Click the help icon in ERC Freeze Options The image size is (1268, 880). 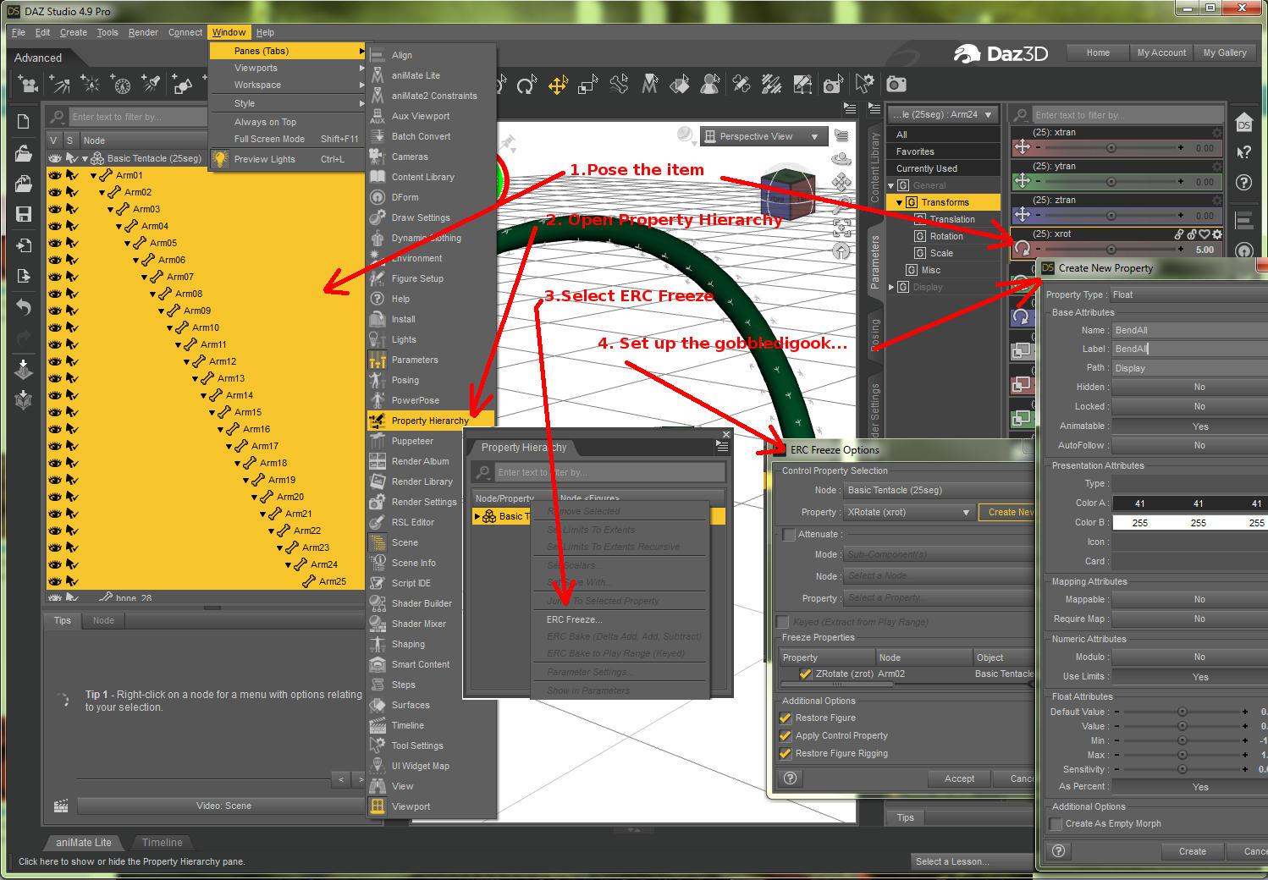pos(791,778)
